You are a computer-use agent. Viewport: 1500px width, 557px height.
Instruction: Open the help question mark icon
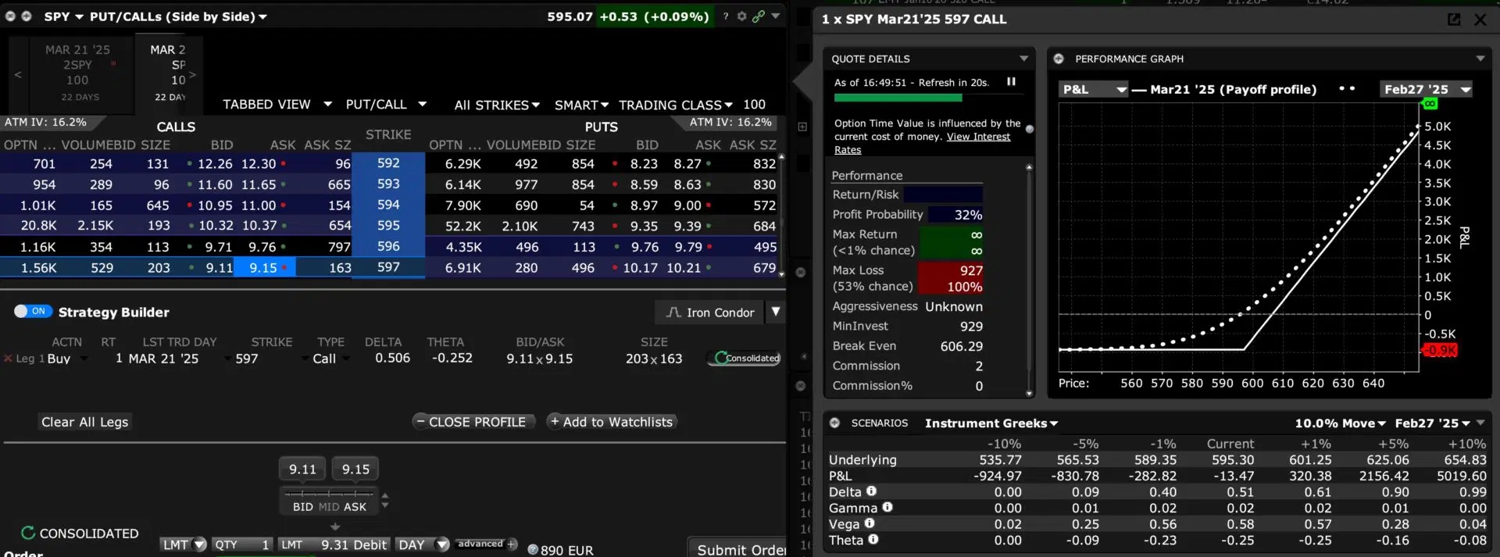726,16
